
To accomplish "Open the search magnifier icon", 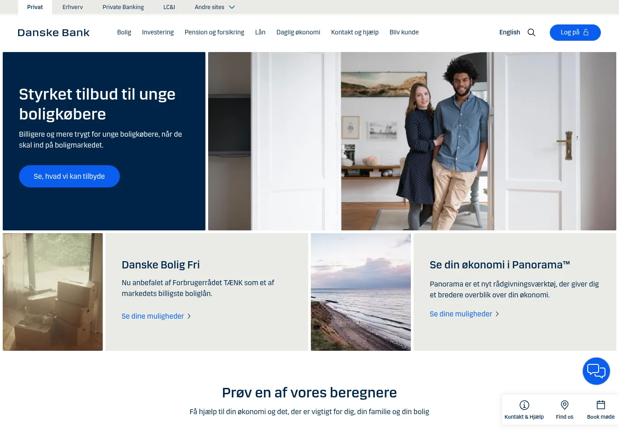I will coord(531,33).
